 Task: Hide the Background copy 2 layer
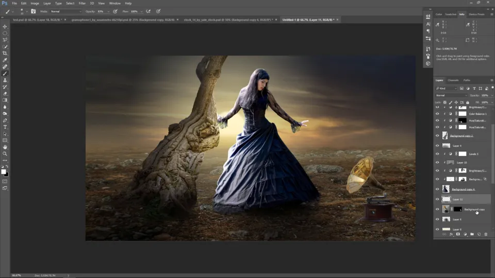(x=437, y=135)
